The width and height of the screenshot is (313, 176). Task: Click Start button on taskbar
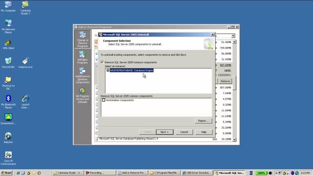(x=6, y=173)
